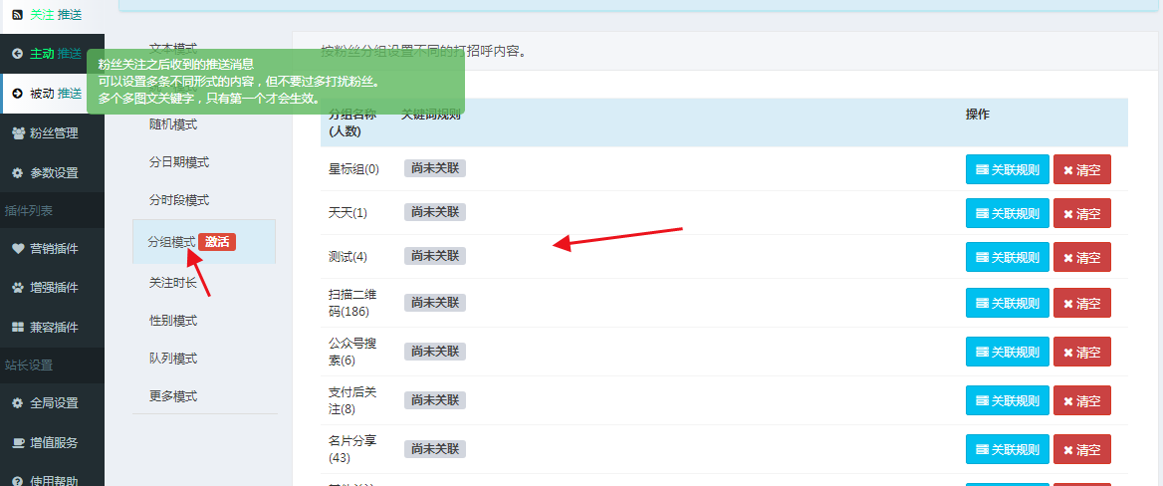
Task: Open 增强插件 section
Action: [x=52, y=288]
